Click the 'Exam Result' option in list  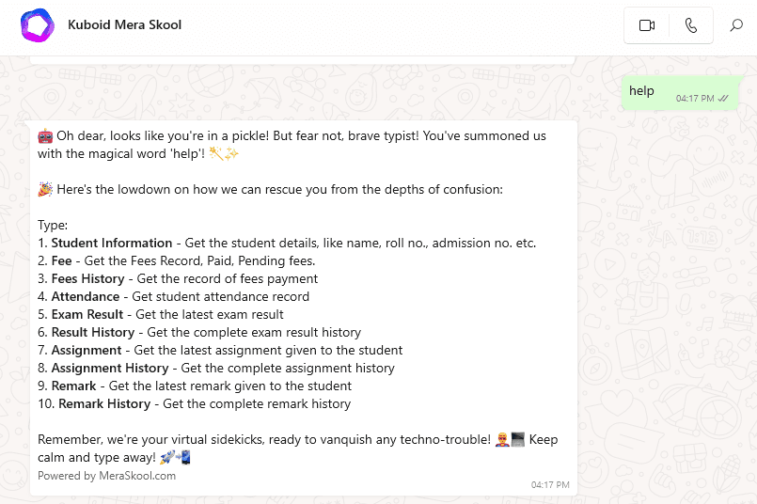coord(87,314)
